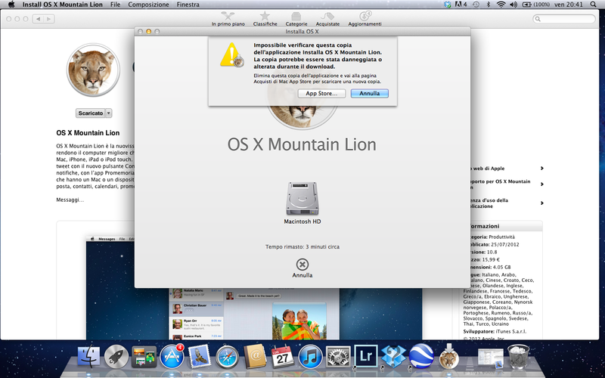This screenshot has width=605, height=378.
Task: Click Annulla in the warning dialog
Action: coord(369,93)
